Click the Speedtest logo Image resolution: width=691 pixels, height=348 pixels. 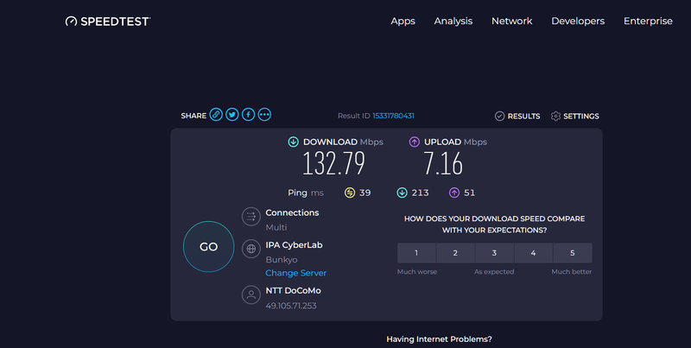click(x=108, y=21)
